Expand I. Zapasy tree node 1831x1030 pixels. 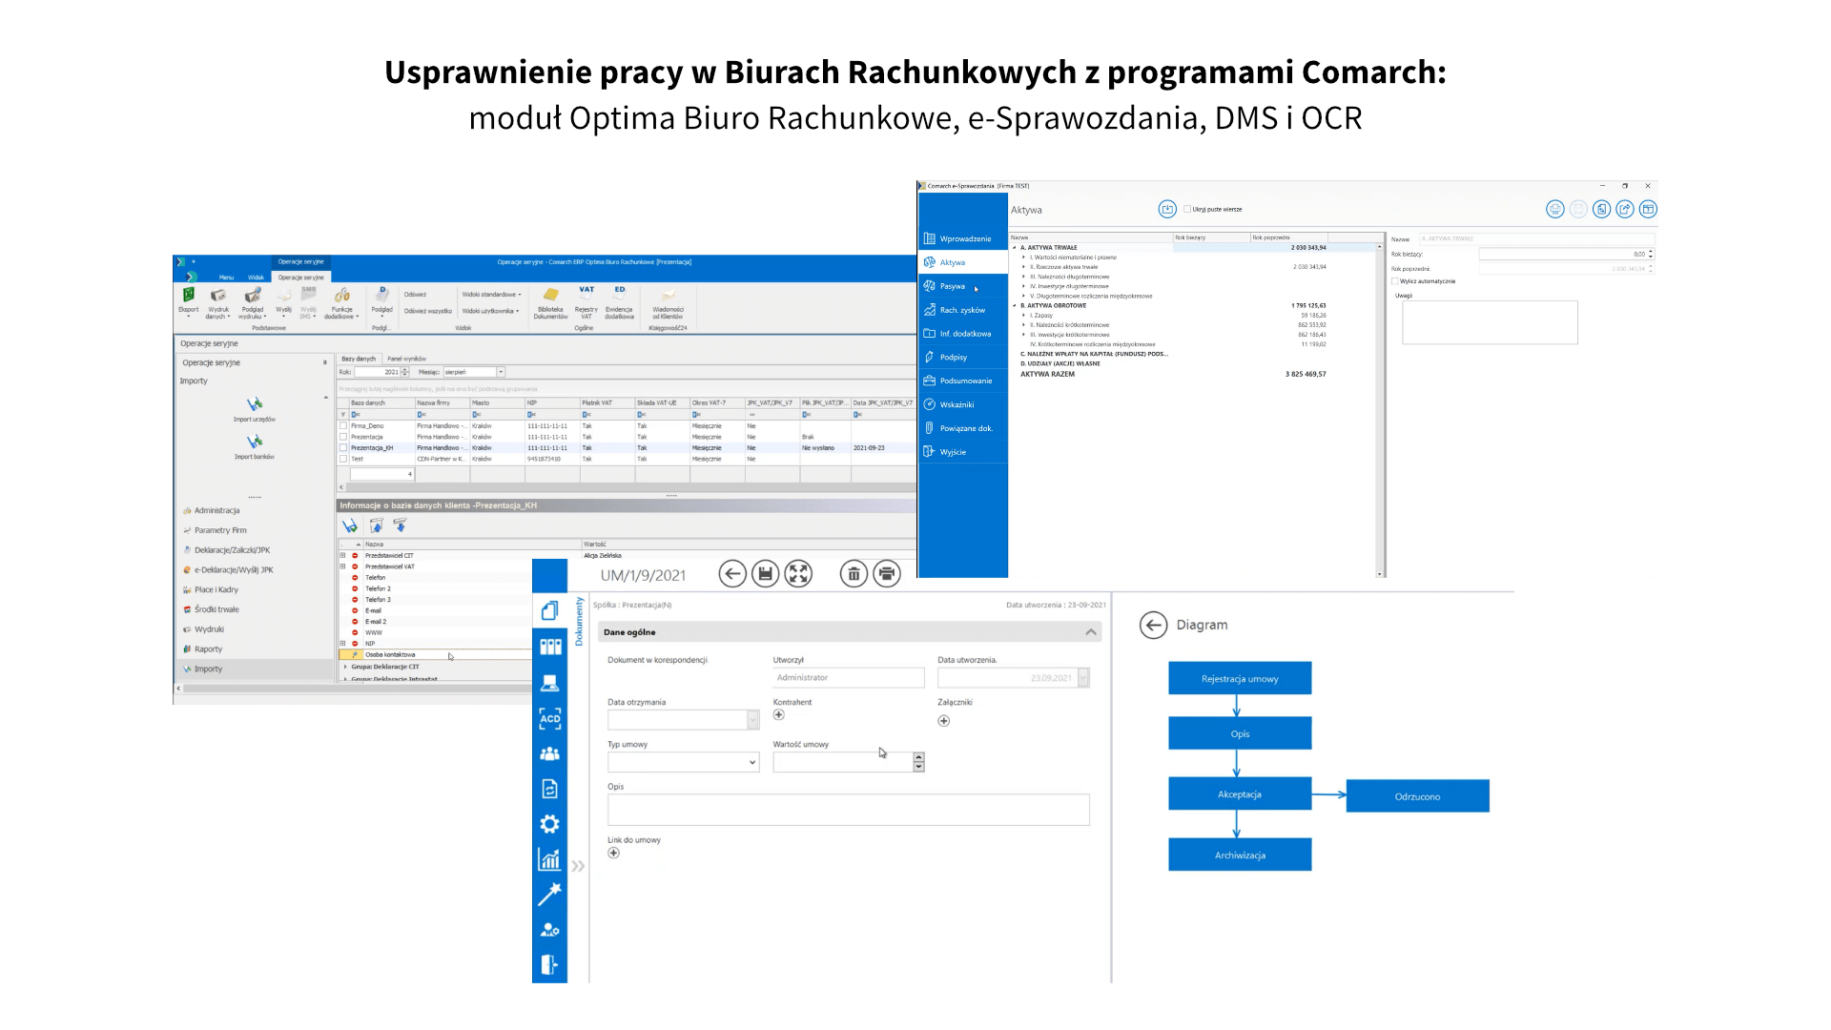point(1024,316)
